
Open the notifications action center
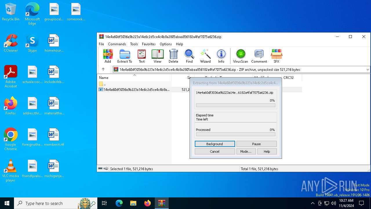[361, 203]
